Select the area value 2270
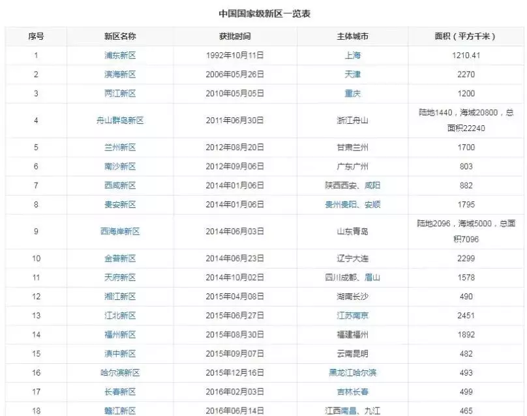 pos(466,74)
